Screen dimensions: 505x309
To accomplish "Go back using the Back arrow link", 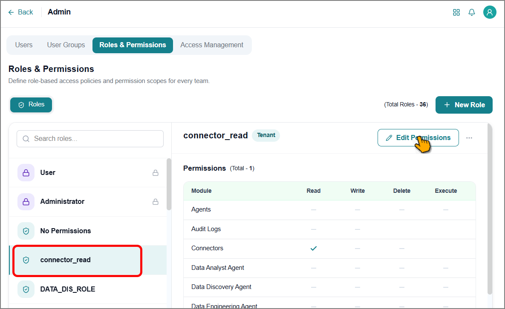I will coord(21,12).
